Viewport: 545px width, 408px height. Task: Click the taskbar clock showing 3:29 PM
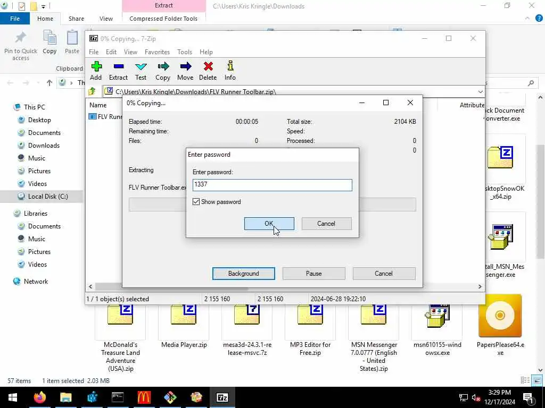pos(499,397)
